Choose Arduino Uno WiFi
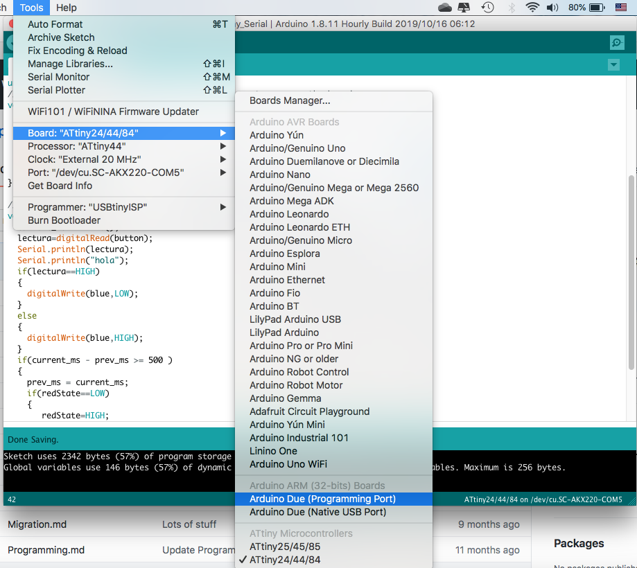The image size is (637, 568). (x=333, y=464)
